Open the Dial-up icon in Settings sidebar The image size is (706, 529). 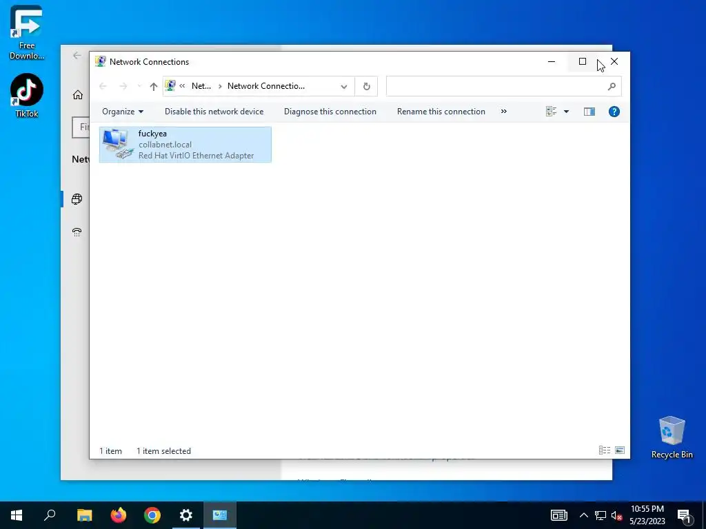tap(77, 232)
